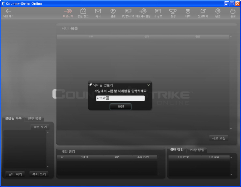
Task: Switch to PC방 랭킹 tab
Action: tap(197, 150)
